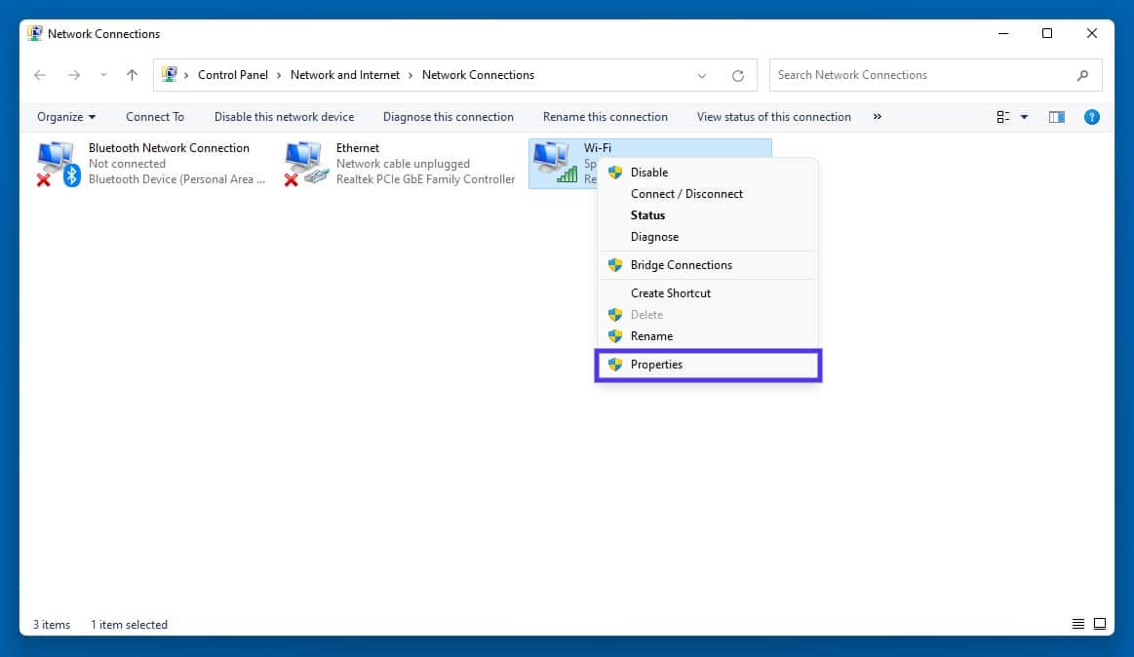Open Help via the question mark icon

point(1091,116)
